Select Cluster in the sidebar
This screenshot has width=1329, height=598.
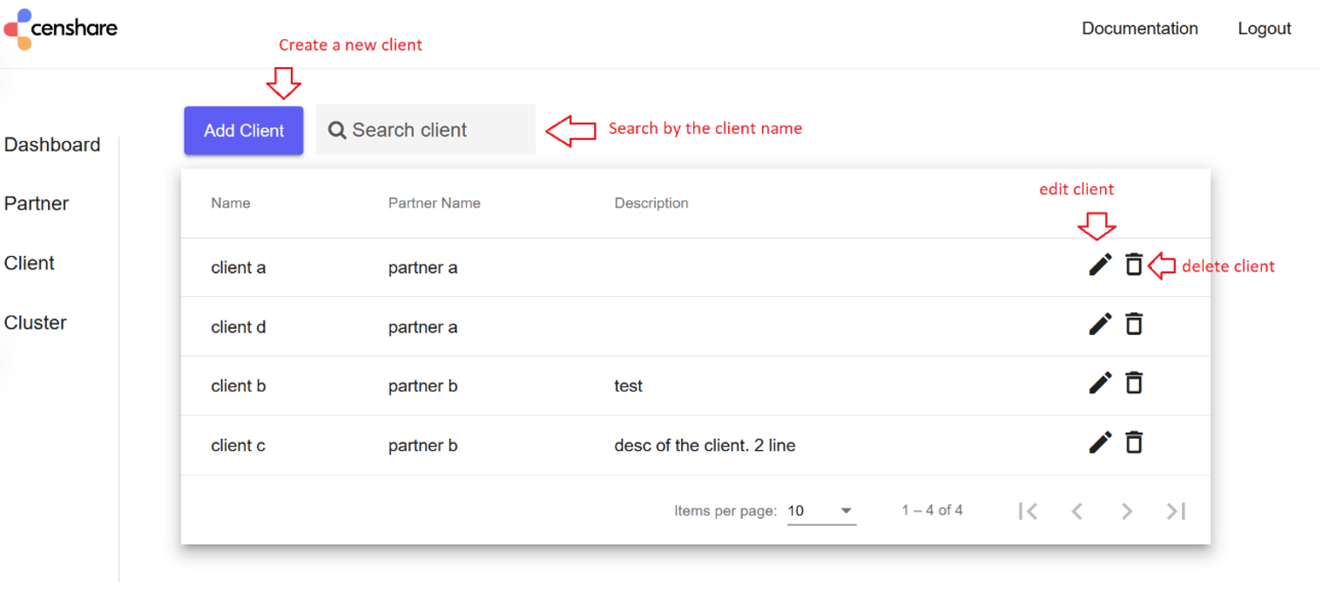[x=36, y=323]
